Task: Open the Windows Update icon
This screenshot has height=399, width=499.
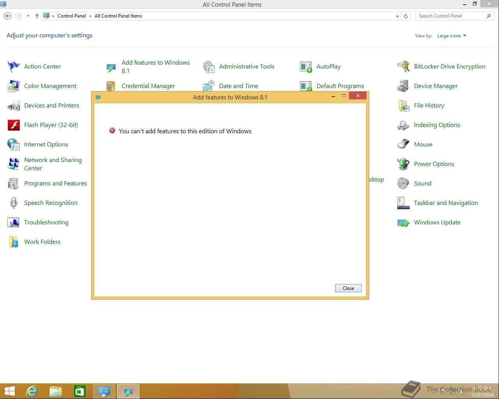Action: click(x=403, y=222)
